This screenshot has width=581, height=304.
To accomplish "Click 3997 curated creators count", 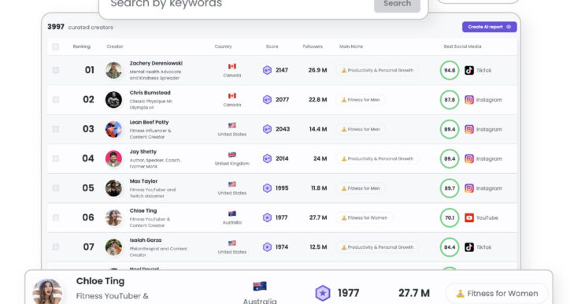I will click(80, 27).
